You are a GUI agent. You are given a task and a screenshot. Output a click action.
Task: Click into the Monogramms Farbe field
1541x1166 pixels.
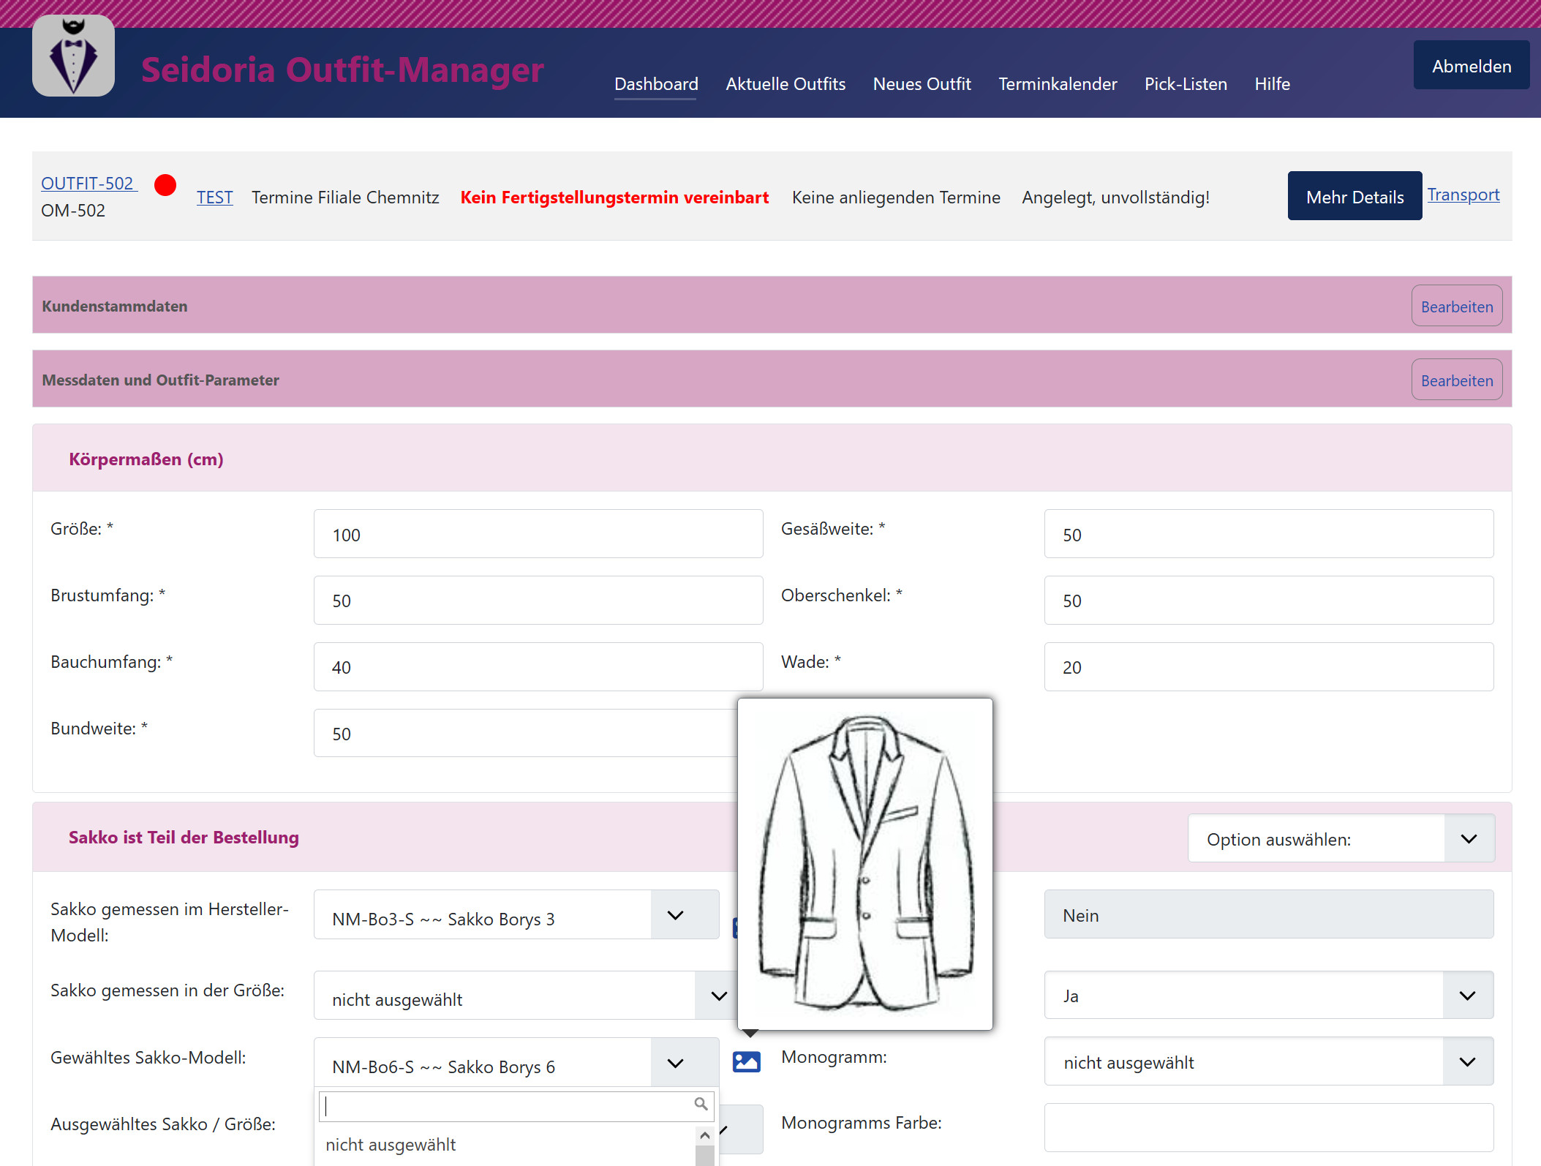pyautogui.click(x=1267, y=1127)
